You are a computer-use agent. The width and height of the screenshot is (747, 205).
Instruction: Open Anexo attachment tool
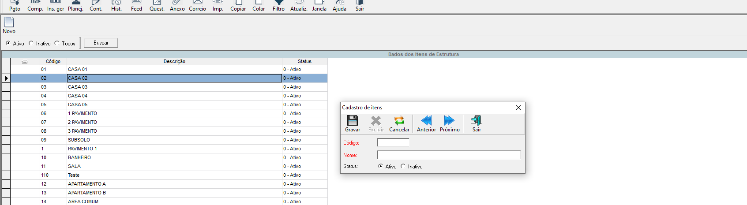tap(177, 4)
